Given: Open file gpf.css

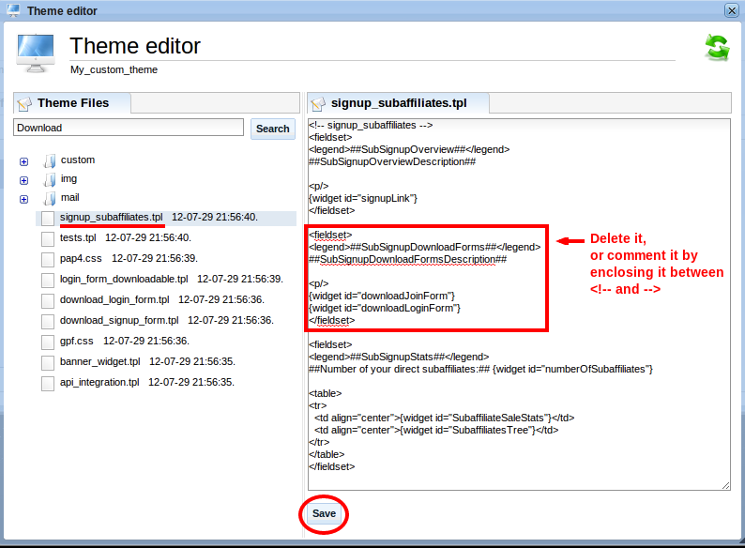Looking at the screenshot, I should tap(77, 341).
